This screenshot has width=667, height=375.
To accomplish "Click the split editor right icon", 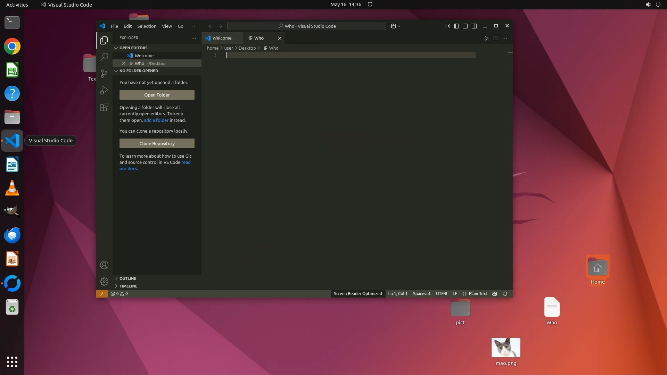I will pyautogui.click(x=496, y=38).
